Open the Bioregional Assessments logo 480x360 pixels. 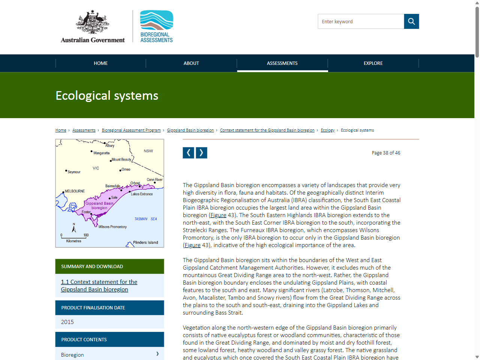tap(156, 26)
